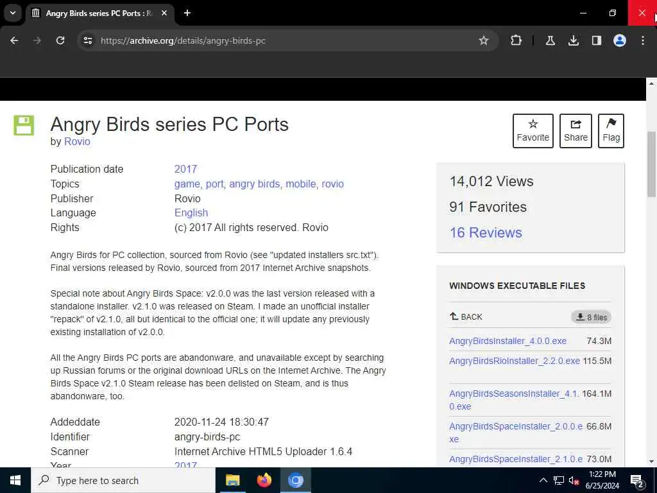Open site information icon in address bar
This screenshot has width=657, height=493.
click(x=87, y=40)
